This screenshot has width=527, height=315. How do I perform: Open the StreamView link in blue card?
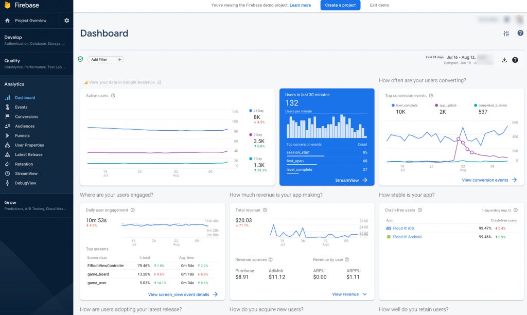[x=351, y=180]
